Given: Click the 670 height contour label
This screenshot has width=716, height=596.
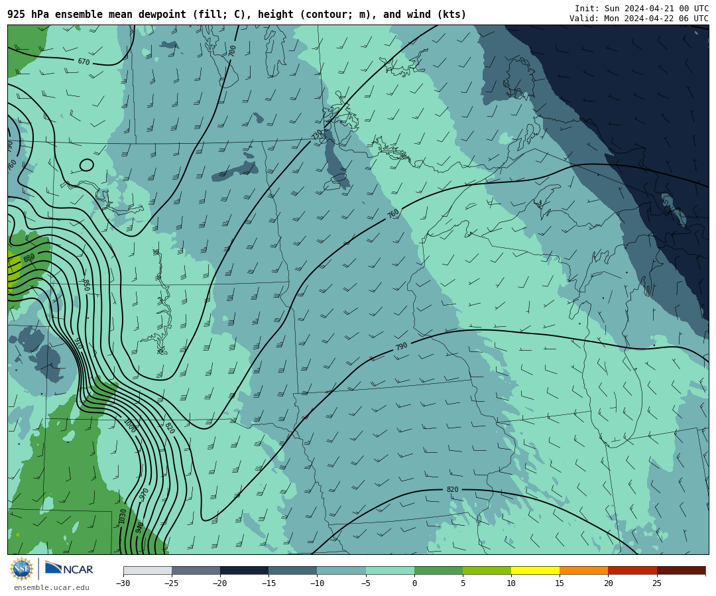Looking at the screenshot, I should (84, 62).
